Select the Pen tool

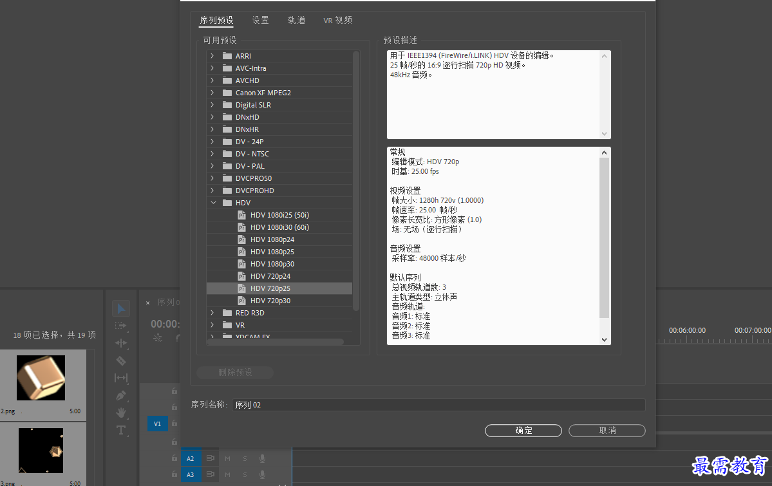pyautogui.click(x=121, y=395)
